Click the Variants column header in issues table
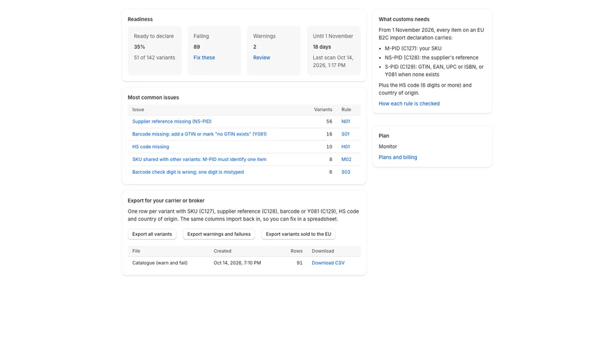Screen dimensions: 614x345 point(323,109)
